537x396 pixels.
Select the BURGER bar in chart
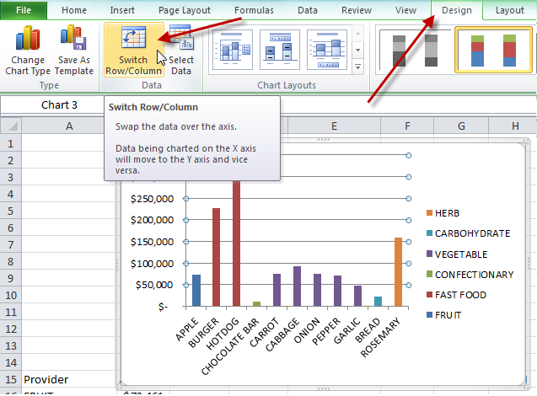[216, 257]
